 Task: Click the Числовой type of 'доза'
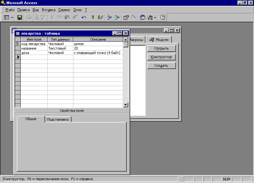[60, 53]
